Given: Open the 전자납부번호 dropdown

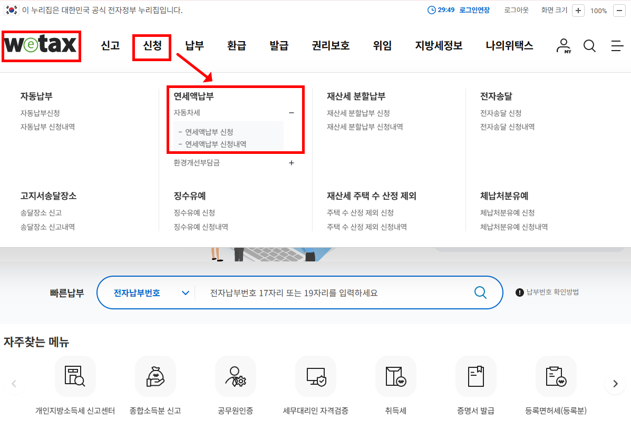Looking at the screenshot, I should click(146, 292).
